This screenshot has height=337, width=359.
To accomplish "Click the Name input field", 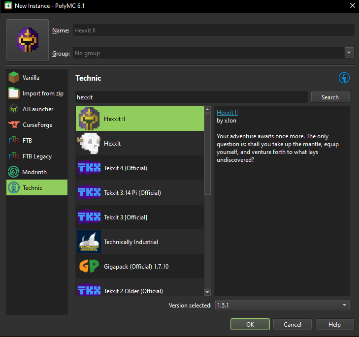I will (x=213, y=30).
